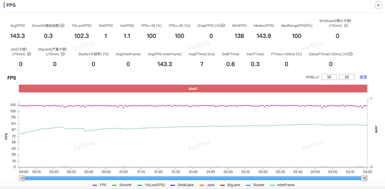The image size is (385, 189).
Task: Click the left handle of time range bar
Action: pos(22,178)
